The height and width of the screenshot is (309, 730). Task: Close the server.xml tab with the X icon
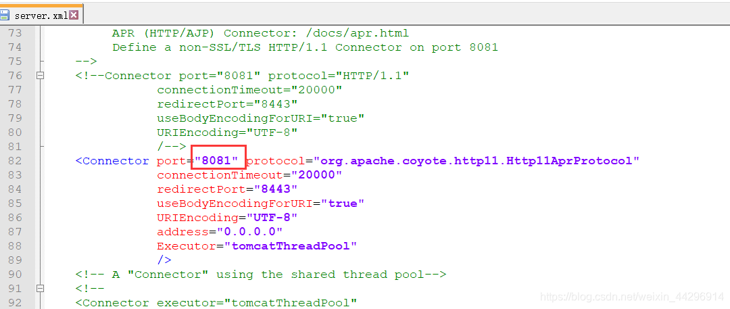pos(74,16)
